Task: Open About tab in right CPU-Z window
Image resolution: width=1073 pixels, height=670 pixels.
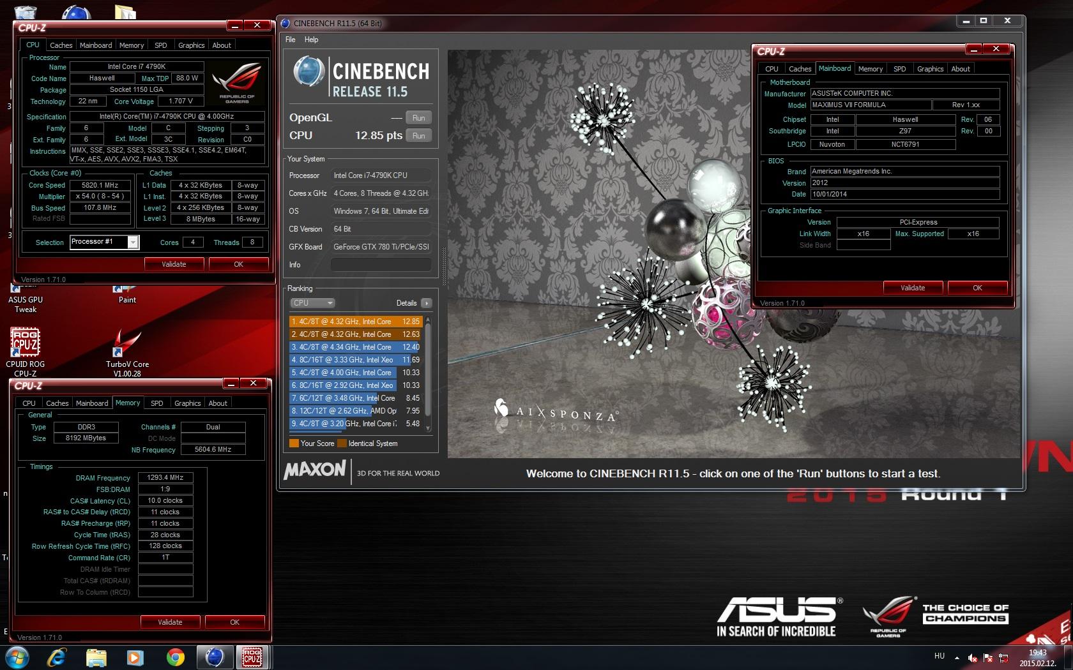Action: click(961, 69)
